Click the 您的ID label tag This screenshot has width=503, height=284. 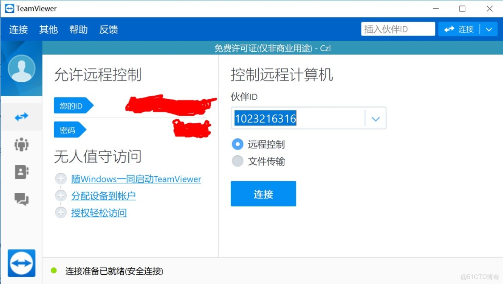[x=73, y=106]
